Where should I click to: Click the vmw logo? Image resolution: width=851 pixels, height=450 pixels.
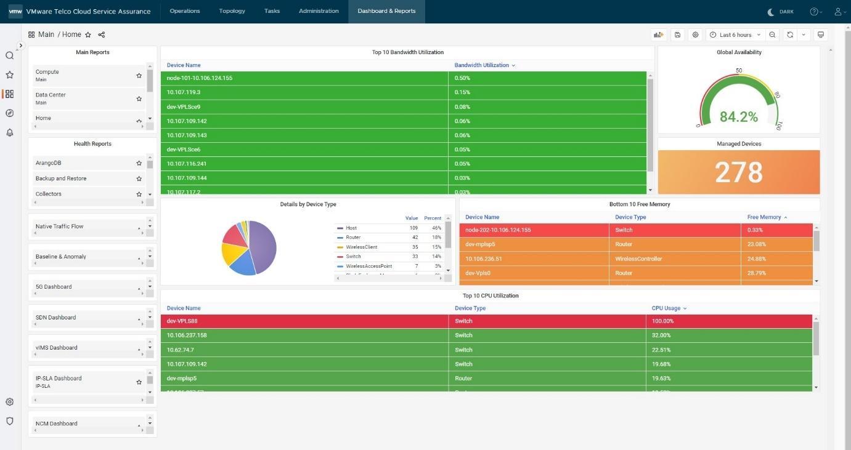point(15,11)
